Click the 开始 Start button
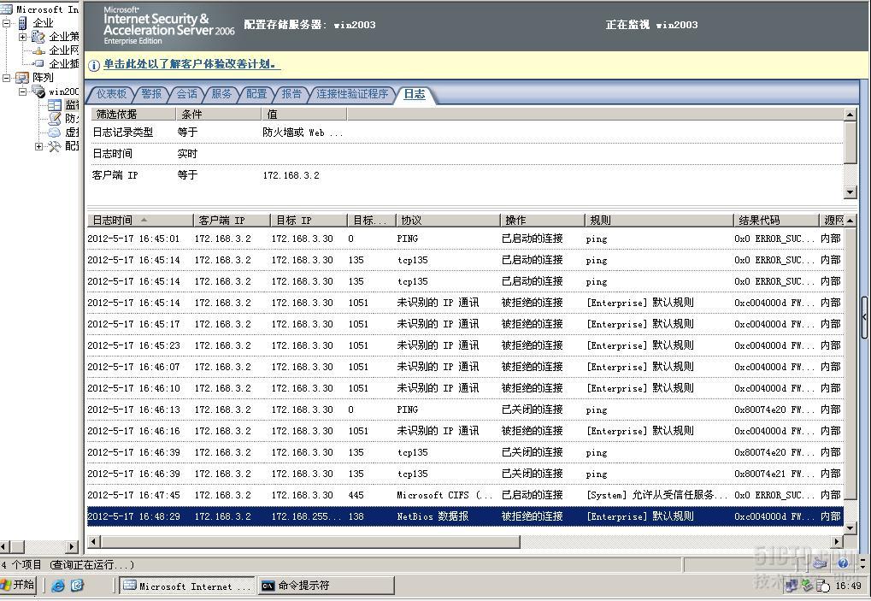Viewport: 871px width, 601px height. point(18,585)
